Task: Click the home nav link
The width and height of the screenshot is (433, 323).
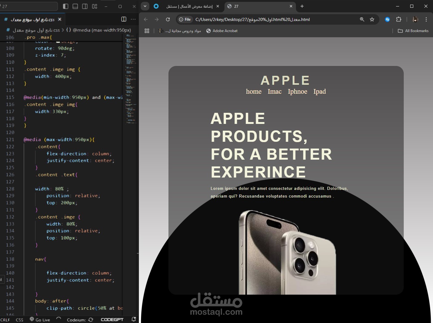Action: tap(254, 92)
